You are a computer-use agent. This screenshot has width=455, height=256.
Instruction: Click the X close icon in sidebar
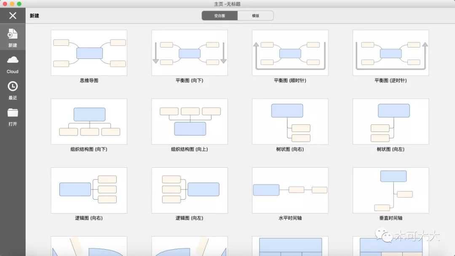point(13,16)
